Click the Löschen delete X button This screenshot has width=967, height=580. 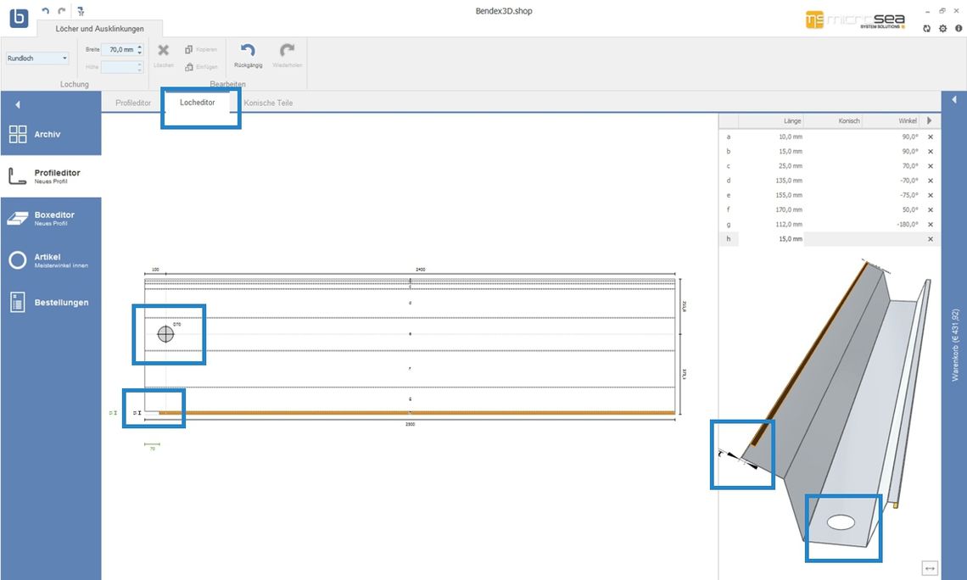[164, 54]
